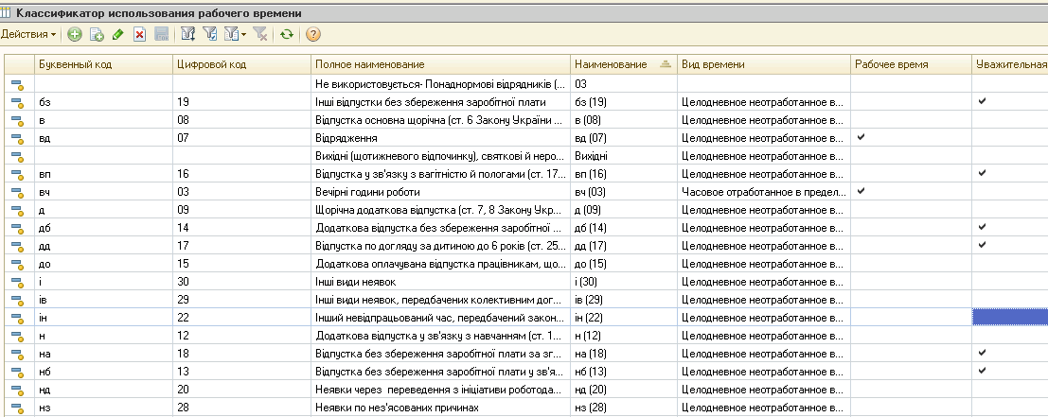The image size is (1048, 417).
Task: Mark the current entry for deletion
Action: 139,35
